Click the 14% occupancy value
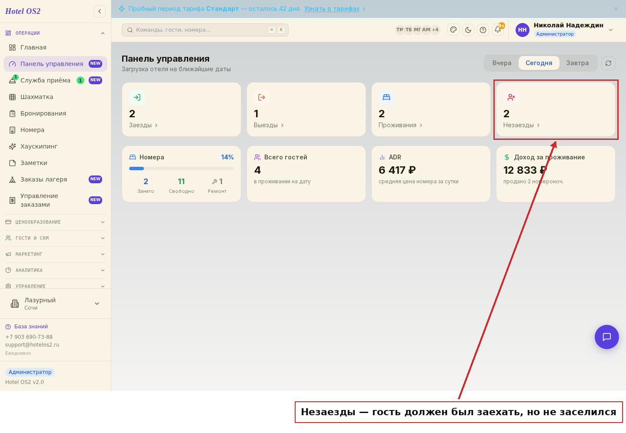Viewport: 626px width, 433px height. (x=227, y=157)
